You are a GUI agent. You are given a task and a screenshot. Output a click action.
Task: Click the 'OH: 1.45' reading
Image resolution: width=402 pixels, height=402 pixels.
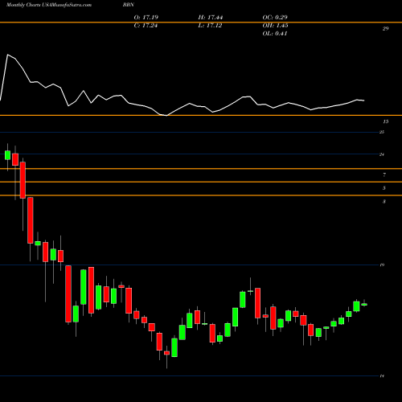275,26
